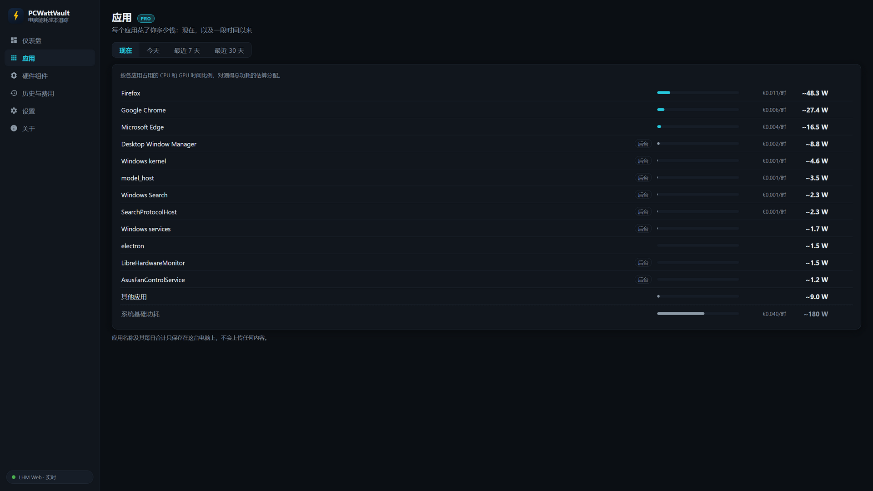Image resolution: width=873 pixels, height=491 pixels.
Task: Click the ~180 W baseline power value
Action: pyautogui.click(x=816, y=314)
